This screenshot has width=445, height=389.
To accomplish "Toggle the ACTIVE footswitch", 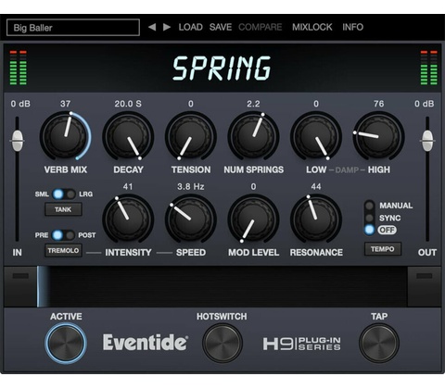I will 66,344.
